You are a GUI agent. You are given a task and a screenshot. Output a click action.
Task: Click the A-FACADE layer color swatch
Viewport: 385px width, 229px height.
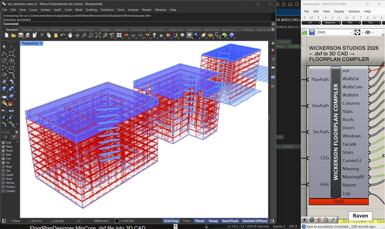click(x=117, y=221)
